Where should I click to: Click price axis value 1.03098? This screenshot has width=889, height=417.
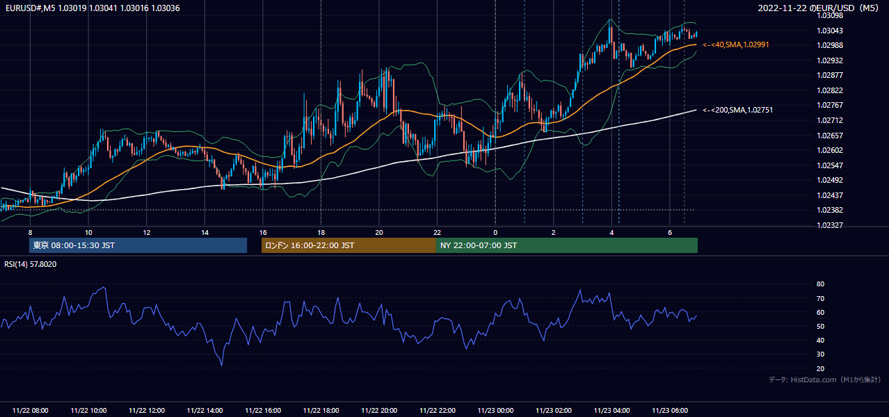831,15
